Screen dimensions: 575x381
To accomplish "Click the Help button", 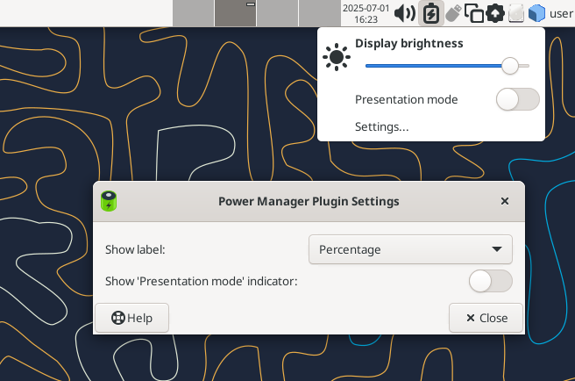I will pos(132,318).
